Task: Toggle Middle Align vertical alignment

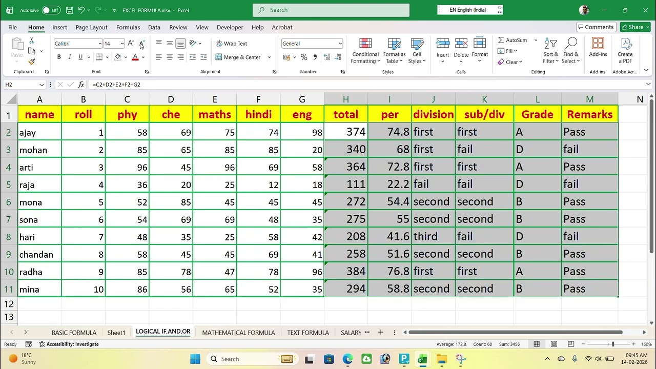Action: click(x=170, y=44)
